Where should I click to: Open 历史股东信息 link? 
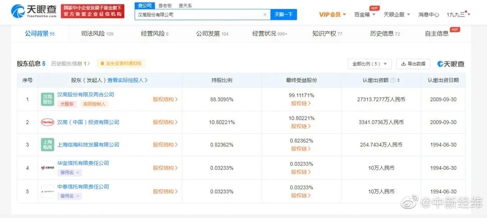point(70,64)
